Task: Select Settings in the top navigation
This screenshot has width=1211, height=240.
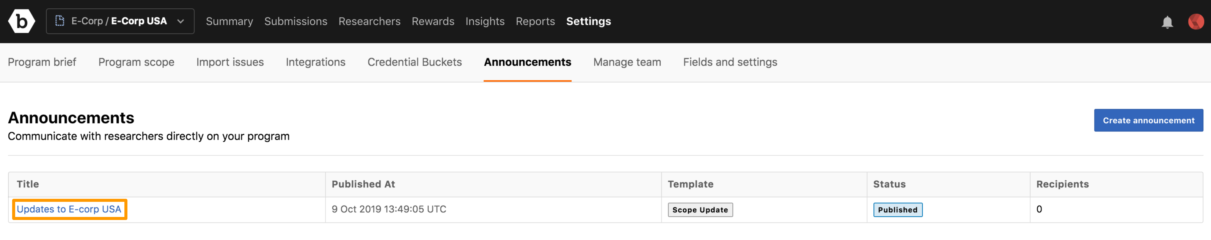Action: [x=589, y=21]
